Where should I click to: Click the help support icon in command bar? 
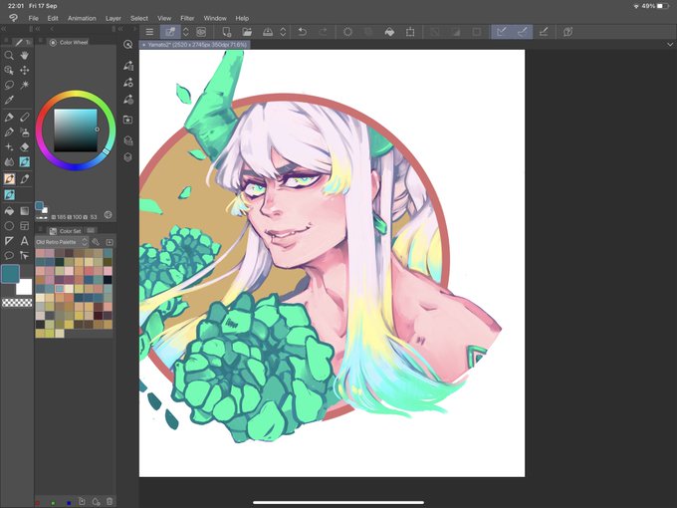(567, 32)
